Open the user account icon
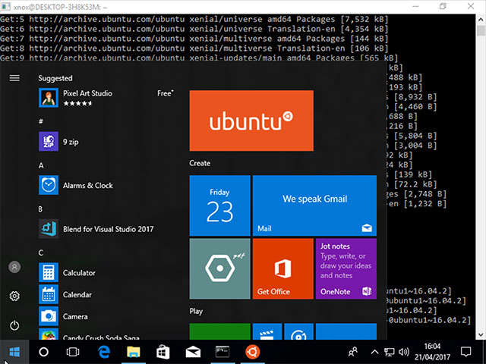This screenshot has width=486, height=364. click(14, 267)
